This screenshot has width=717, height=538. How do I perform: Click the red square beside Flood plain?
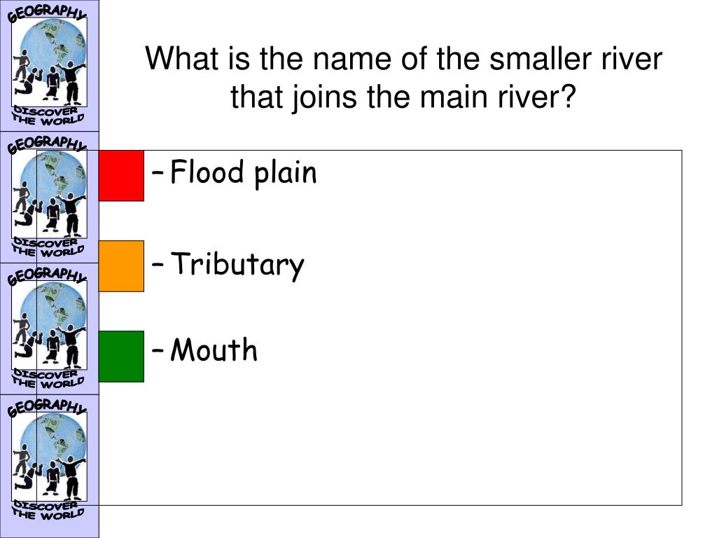pyautogui.click(x=121, y=176)
